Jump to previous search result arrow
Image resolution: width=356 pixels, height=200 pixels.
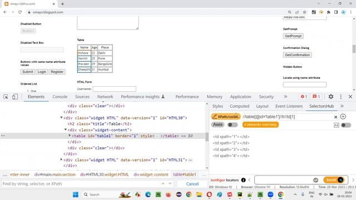click(x=163, y=184)
